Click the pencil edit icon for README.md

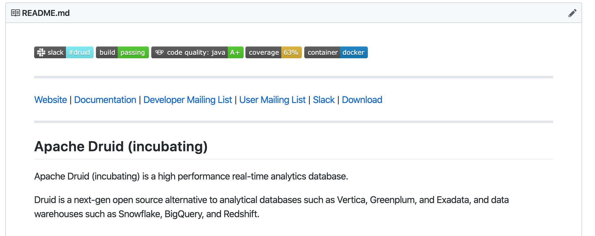tap(572, 13)
